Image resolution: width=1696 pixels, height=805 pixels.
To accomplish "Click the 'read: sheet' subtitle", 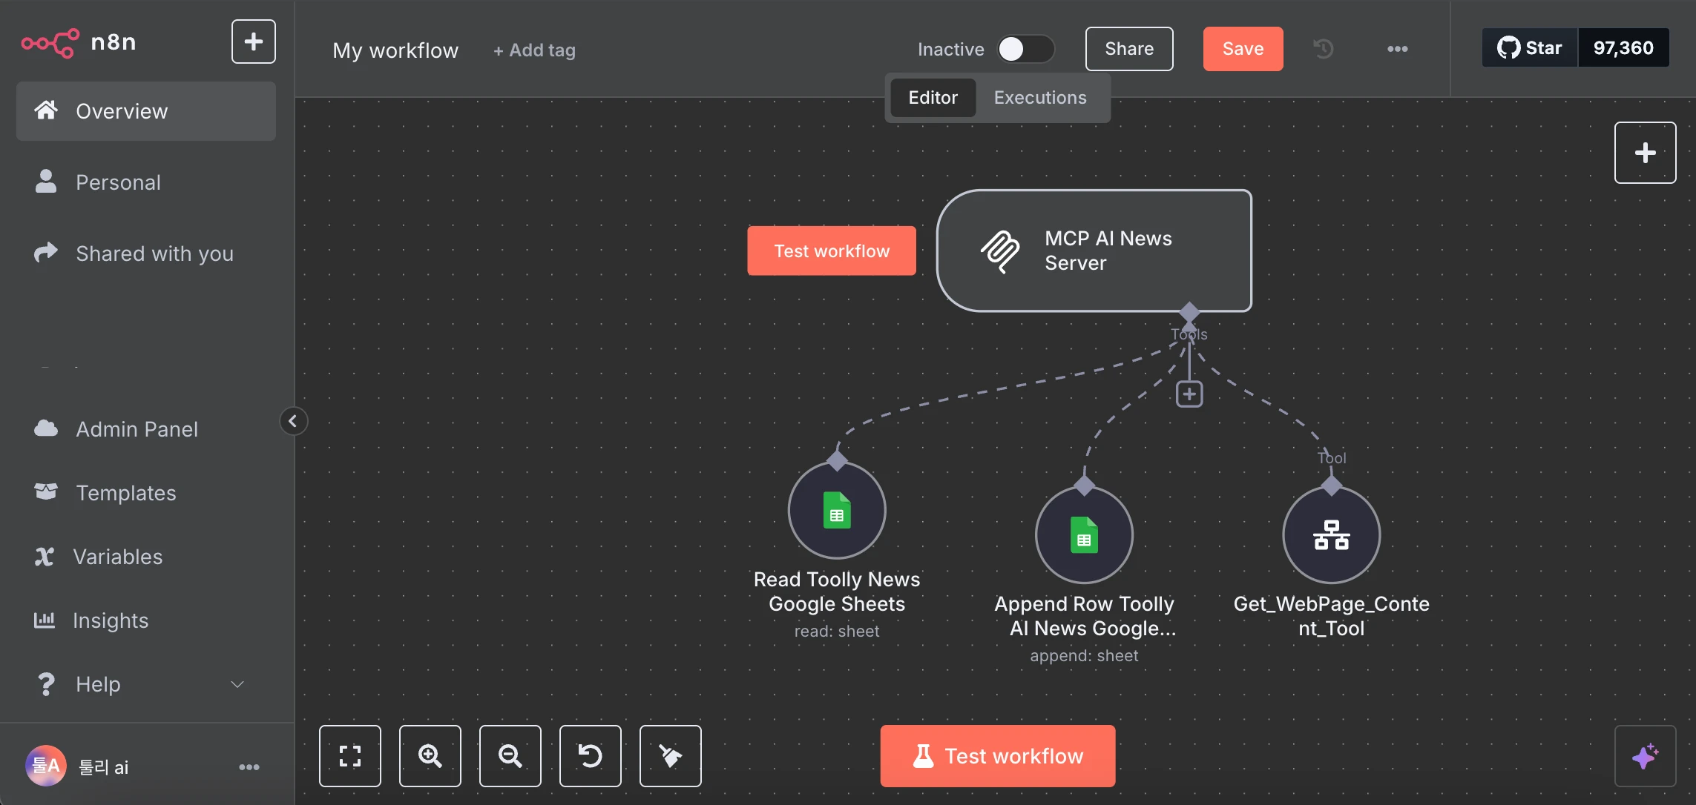I will point(837,632).
